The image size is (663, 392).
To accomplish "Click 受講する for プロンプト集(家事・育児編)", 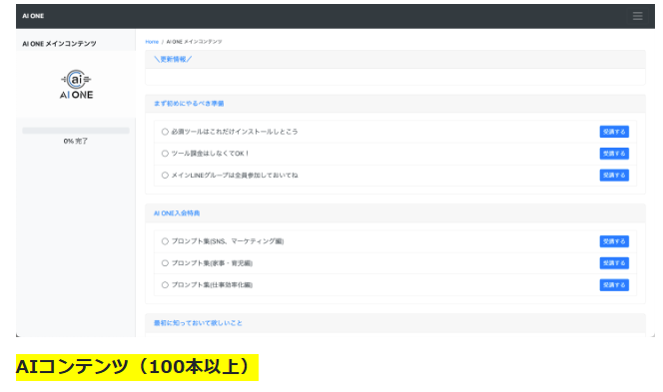I will click(x=614, y=263).
